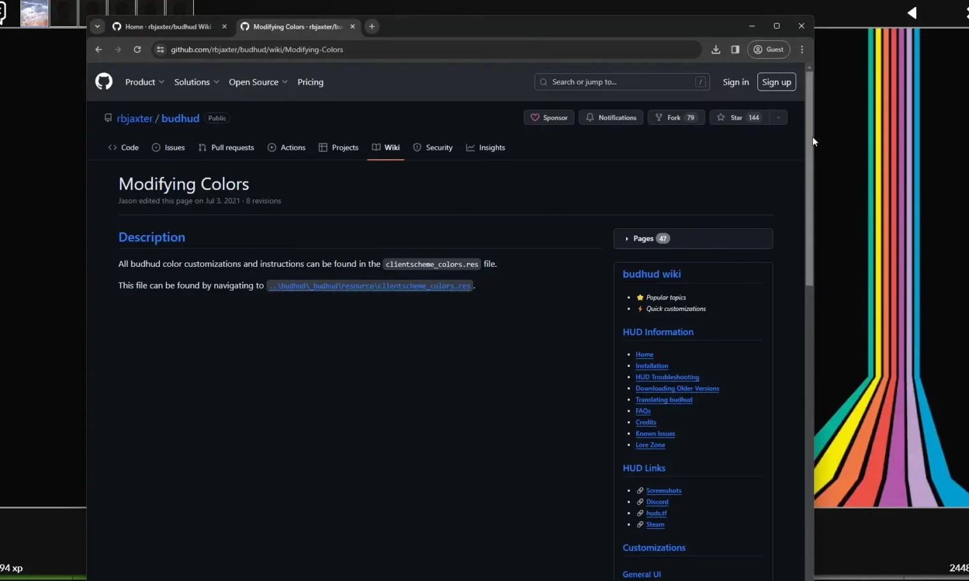The height and width of the screenshot is (581, 969).
Task: Fork the repository with Fork button
Action: (x=676, y=117)
